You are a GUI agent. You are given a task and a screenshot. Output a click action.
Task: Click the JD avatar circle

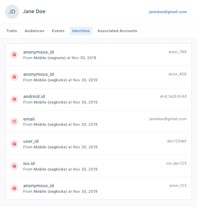pos(12,11)
